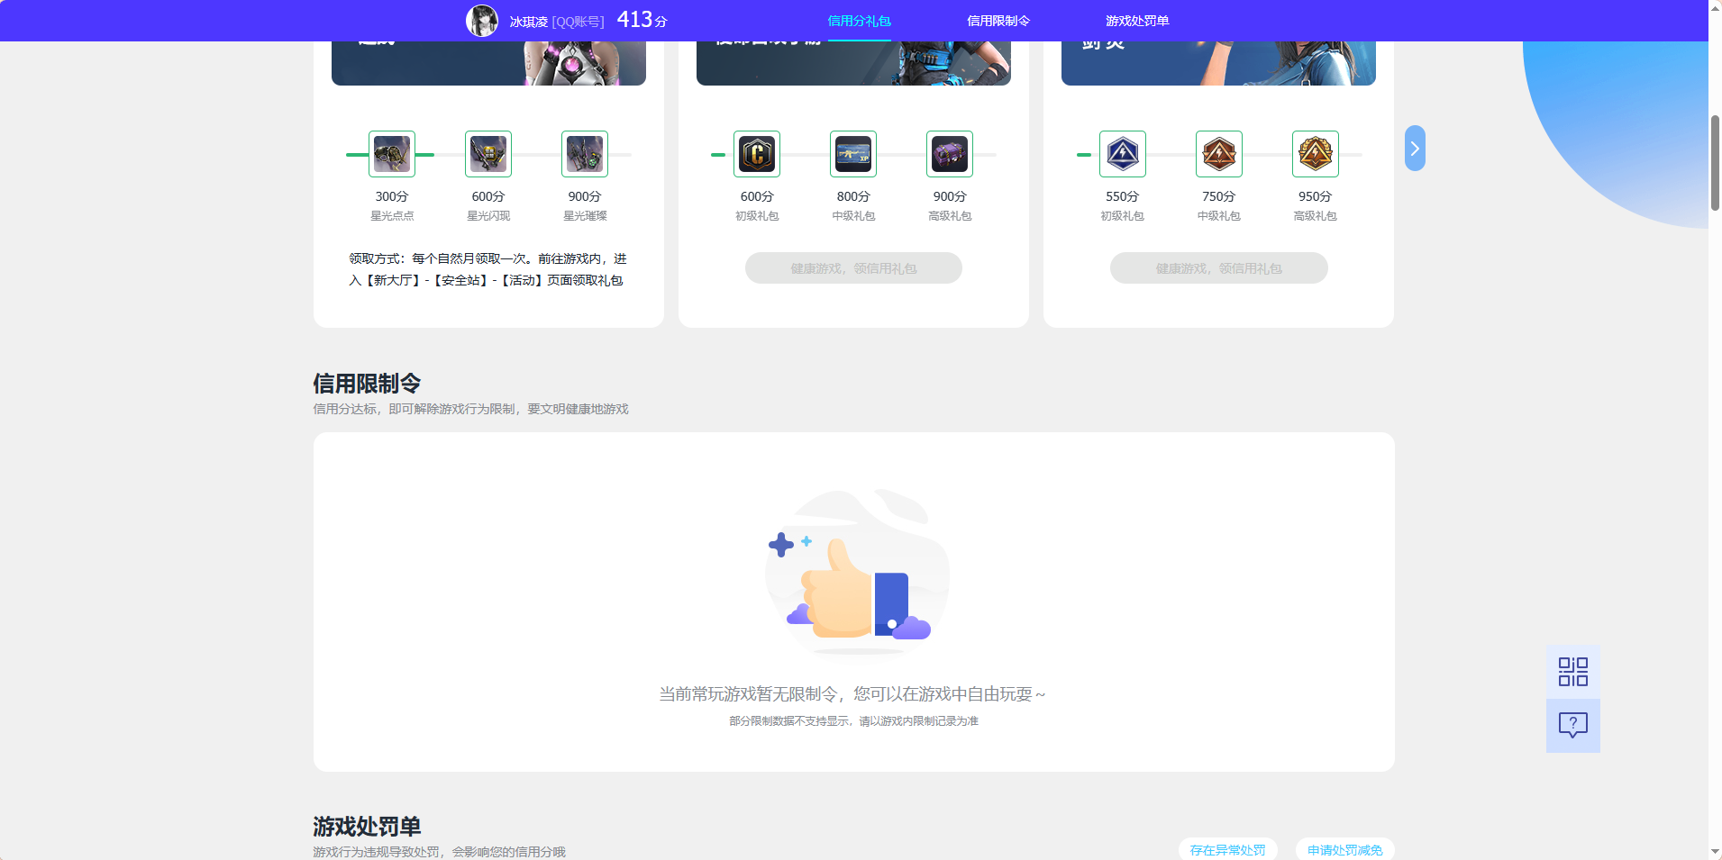Select the 750分 中级礼包 badge icon
This screenshot has width=1722, height=860.
[x=1218, y=153]
